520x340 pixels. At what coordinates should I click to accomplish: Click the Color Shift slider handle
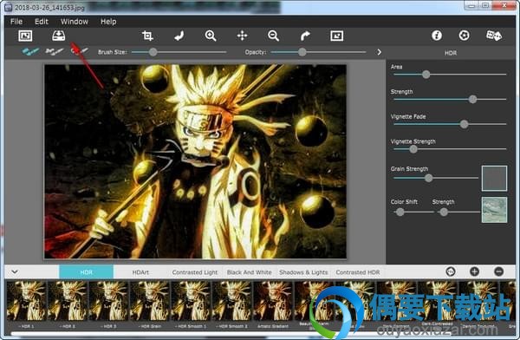coord(400,212)
